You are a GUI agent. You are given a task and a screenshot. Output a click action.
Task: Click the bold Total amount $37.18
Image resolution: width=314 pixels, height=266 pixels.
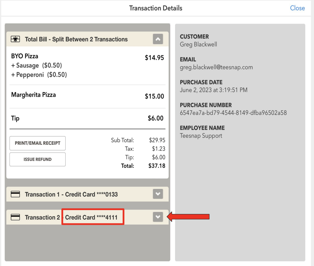click(157, 166)
